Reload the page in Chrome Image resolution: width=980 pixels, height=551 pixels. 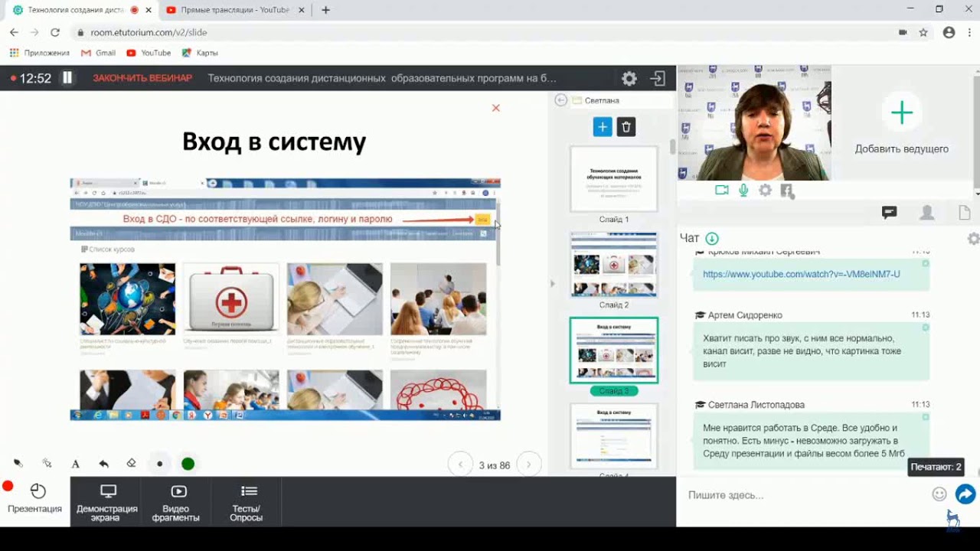55,32
